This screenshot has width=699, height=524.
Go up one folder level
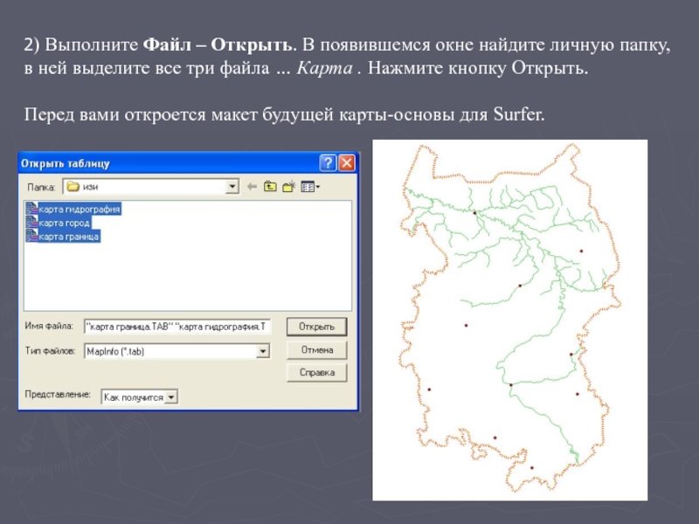point(270,186)
